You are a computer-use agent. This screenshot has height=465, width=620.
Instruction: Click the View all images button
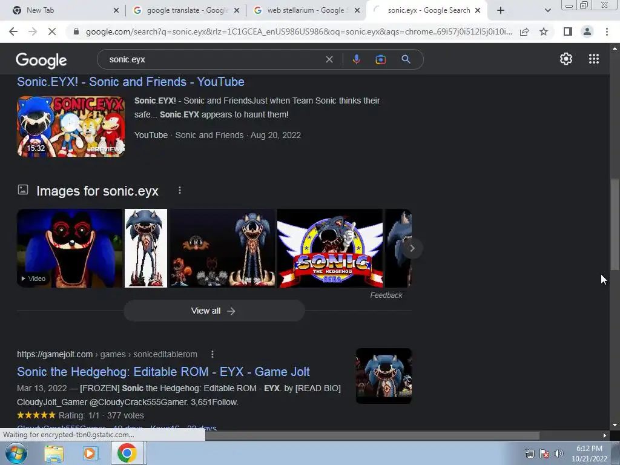click(x=214, y=311)
